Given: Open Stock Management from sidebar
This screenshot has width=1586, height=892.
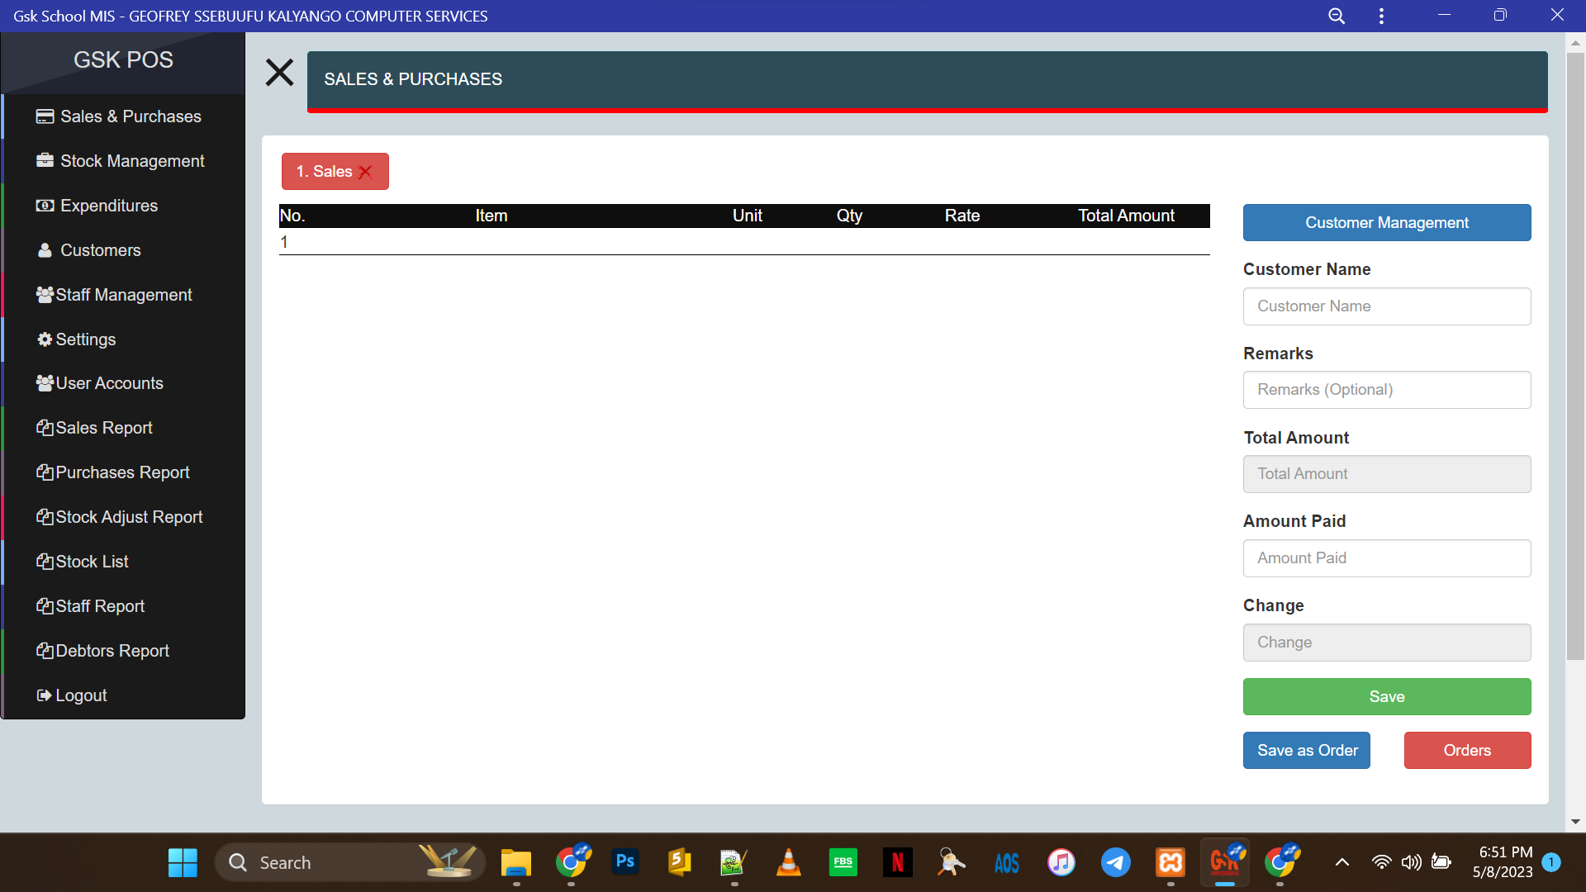Looking at the screenshot, I should coord(132,161).
